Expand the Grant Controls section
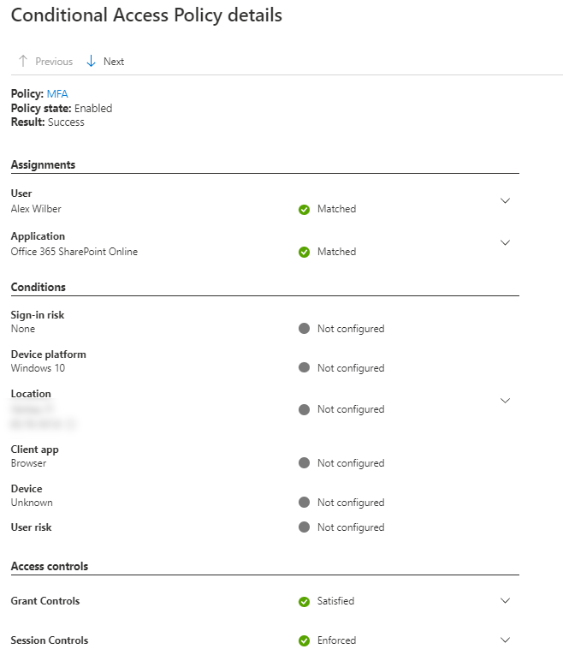Screen dimensions: 563x661 tap(505, 600)
